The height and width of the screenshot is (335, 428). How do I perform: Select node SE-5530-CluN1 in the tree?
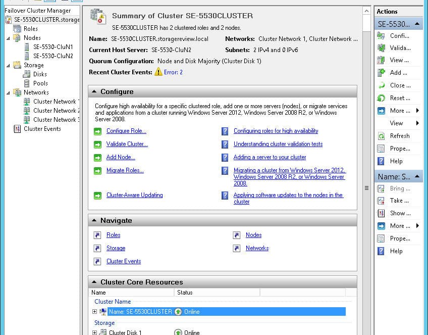click(53, 46)
